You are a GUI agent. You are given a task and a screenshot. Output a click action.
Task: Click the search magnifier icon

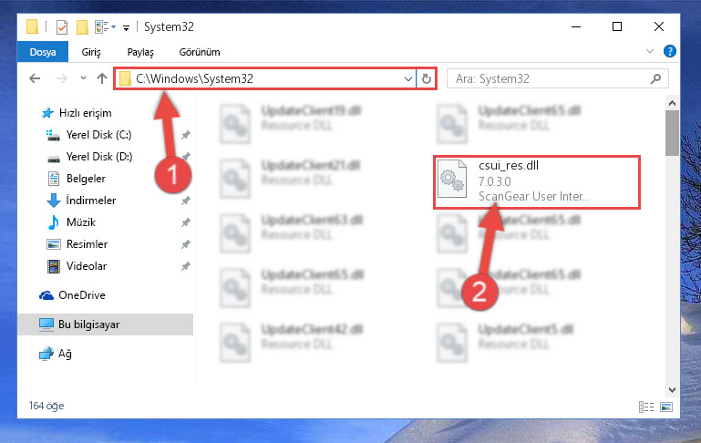pos(655,79)
